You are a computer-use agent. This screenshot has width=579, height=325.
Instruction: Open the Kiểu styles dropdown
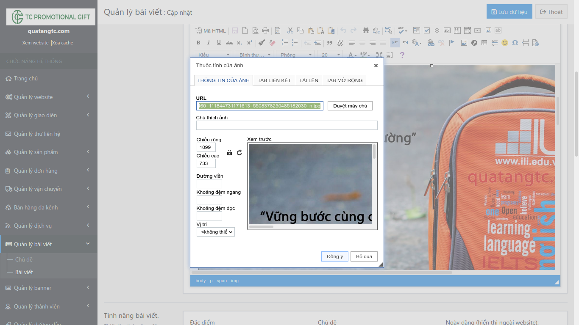coord(213,55)
